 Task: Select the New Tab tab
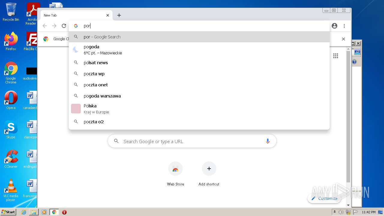tap(76, 15)
